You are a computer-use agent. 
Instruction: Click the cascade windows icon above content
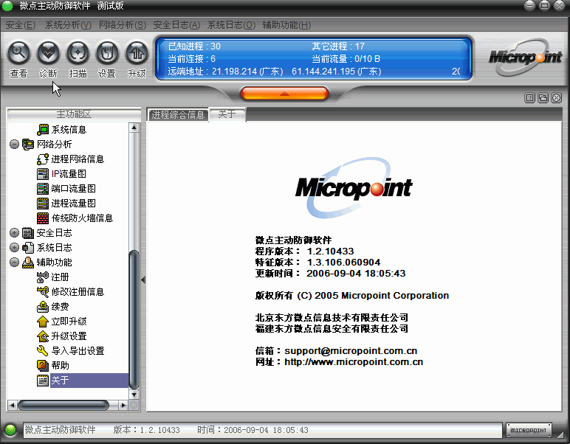click(543, 97)
